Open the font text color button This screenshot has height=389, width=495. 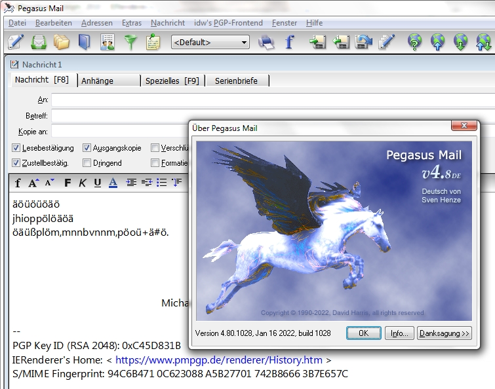pos(113,183)
